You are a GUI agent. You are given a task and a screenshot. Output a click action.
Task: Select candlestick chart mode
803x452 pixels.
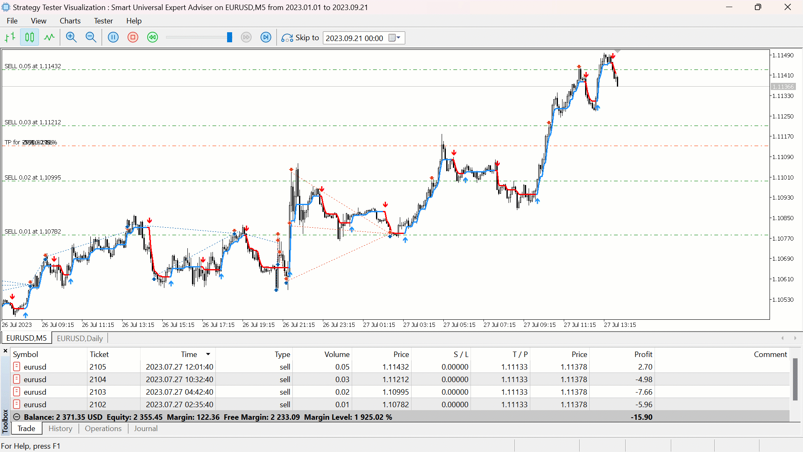pos(29,38)
